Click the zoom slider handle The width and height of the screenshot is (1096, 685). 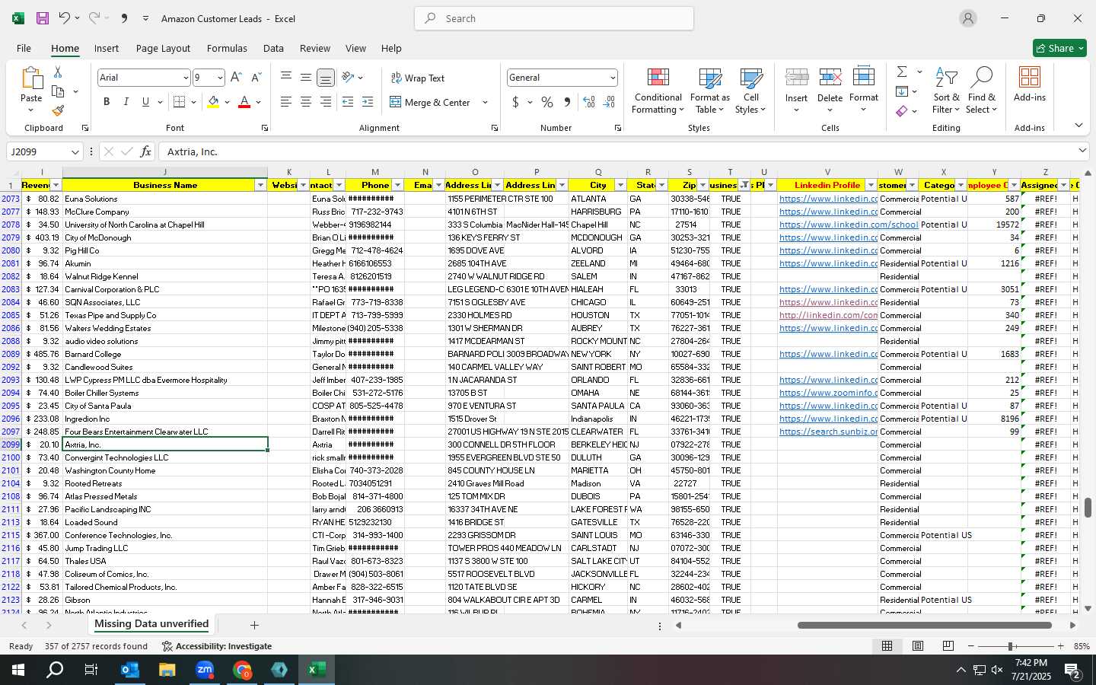coord(1011,646)
